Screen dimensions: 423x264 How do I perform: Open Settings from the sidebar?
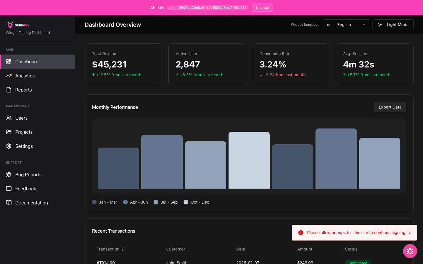click(38, 146)
